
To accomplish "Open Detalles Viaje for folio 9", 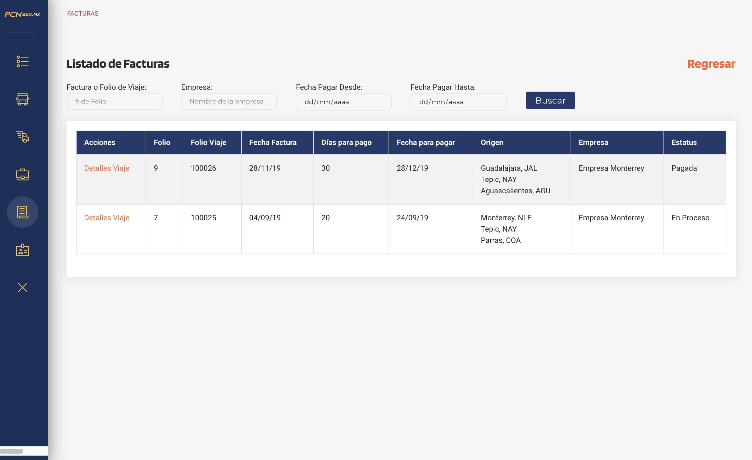I will pos(107,168).
